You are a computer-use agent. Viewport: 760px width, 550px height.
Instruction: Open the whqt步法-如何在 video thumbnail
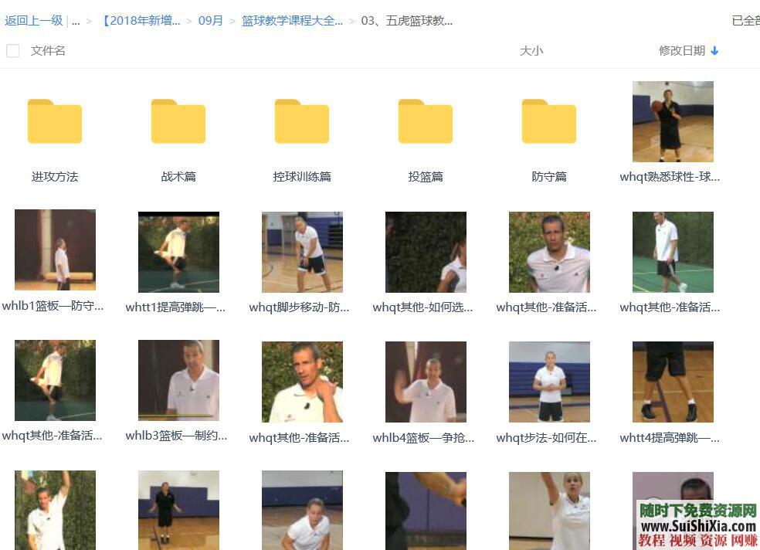click(549, 381)
